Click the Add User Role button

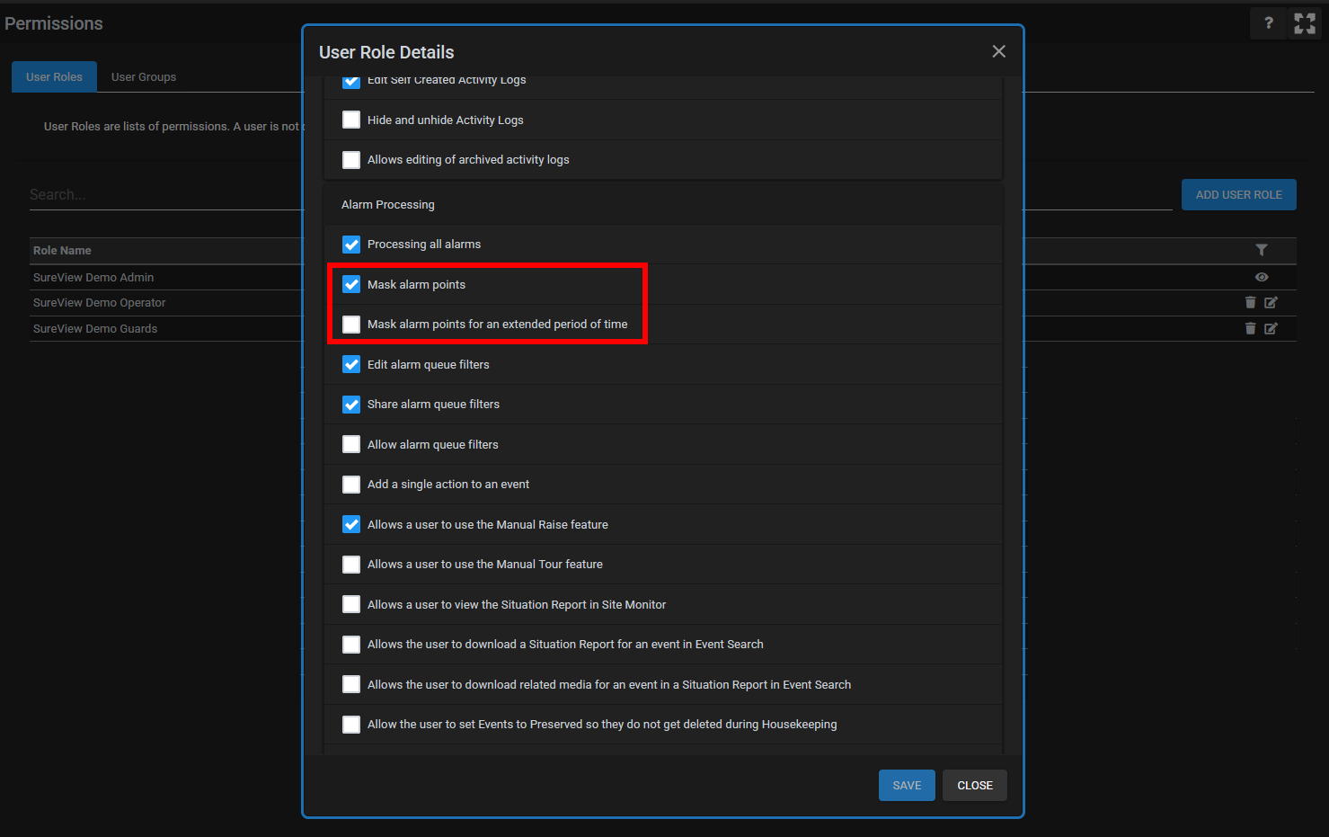(1238, 195)
